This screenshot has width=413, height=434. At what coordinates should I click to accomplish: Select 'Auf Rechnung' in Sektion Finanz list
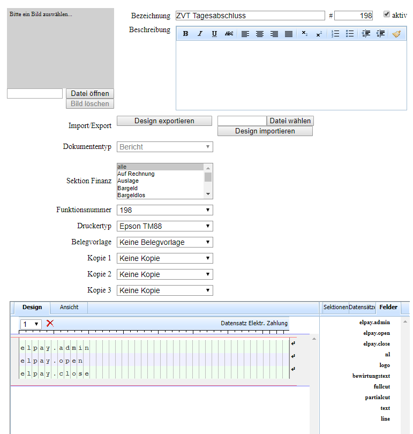(x=160, y=174)
